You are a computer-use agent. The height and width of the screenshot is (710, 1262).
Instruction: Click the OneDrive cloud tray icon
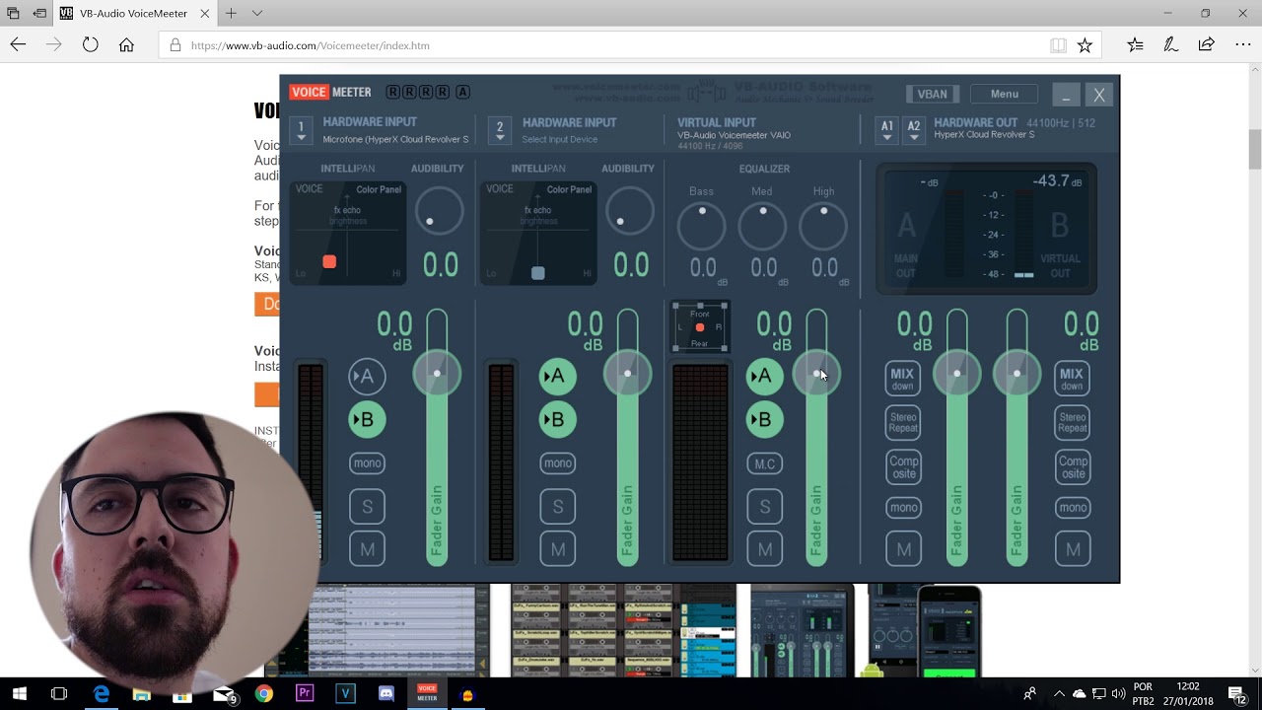pyautogui.click(x=1079, y=694)
